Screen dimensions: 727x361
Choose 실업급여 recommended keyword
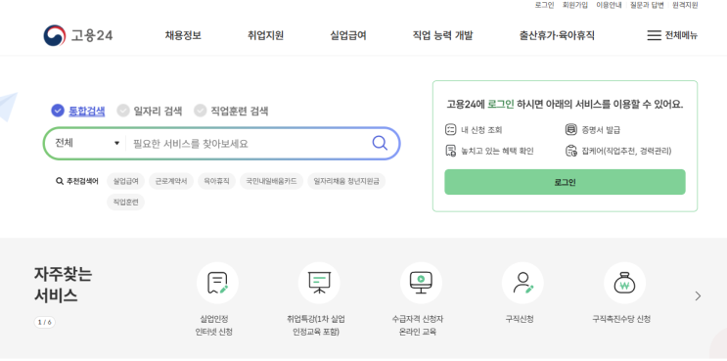(x=125, y=181)
